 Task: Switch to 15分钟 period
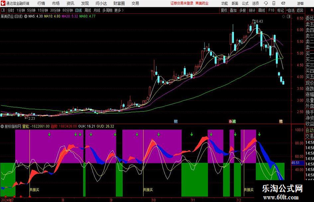pos(43,10)
